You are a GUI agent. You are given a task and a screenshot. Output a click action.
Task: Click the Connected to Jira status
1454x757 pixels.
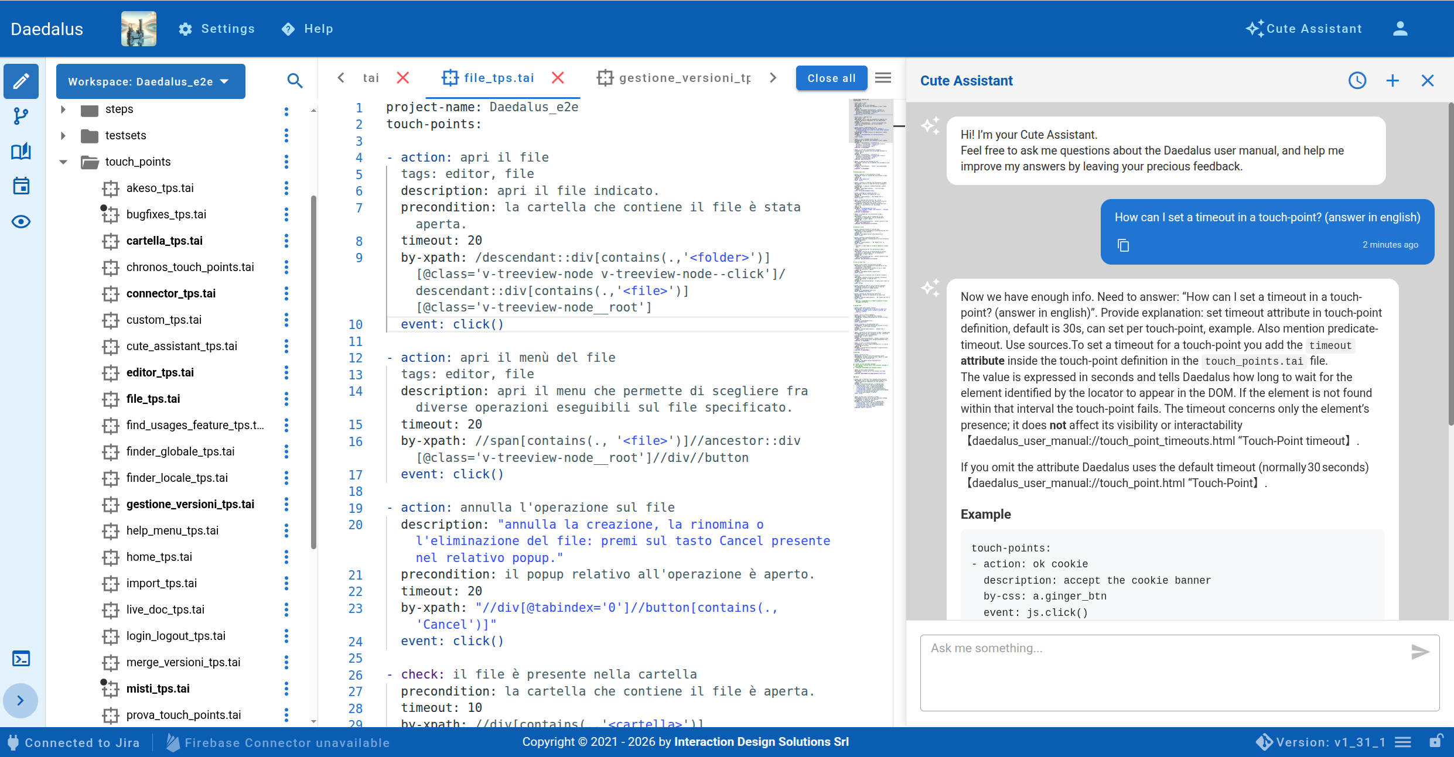(x=74, y=742)
